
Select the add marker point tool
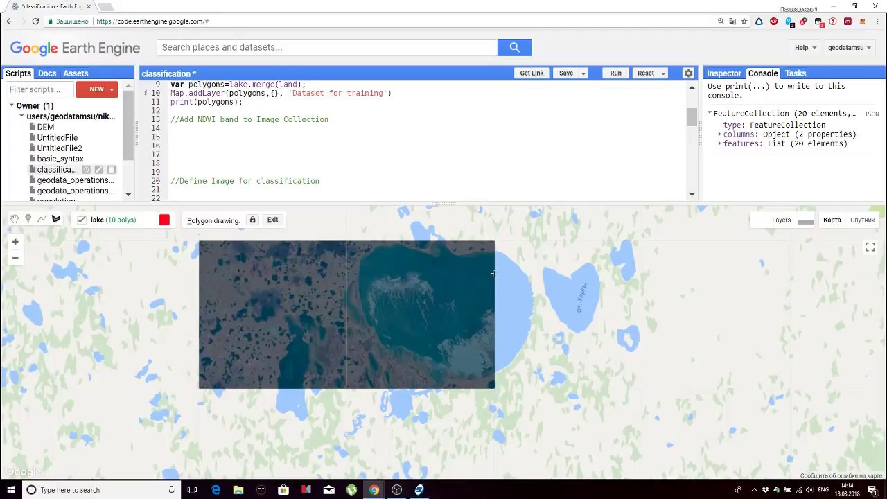coord(28,219)
